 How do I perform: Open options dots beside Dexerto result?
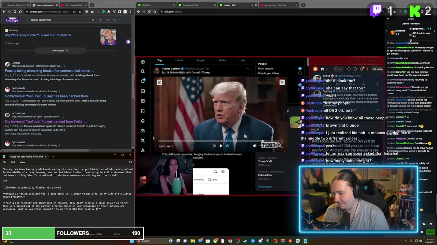64,66
